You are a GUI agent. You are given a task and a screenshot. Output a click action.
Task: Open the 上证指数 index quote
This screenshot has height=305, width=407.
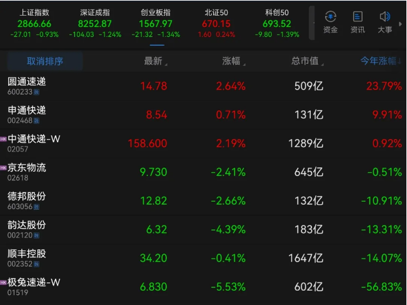(x=34, y=23)
